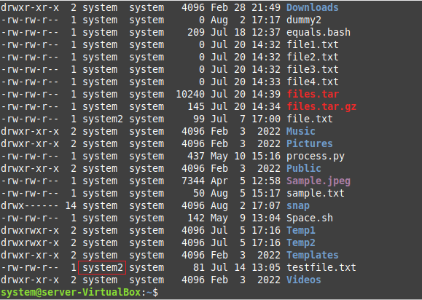Select file3.txt in the listing
The width and height of the screenshot is (422, 300).
(312, 69)
